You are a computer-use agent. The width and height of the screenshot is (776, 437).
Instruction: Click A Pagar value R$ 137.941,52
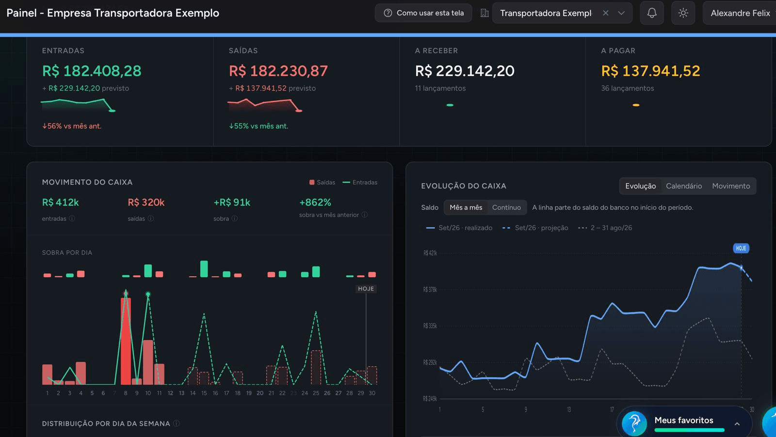coord(650,71)
